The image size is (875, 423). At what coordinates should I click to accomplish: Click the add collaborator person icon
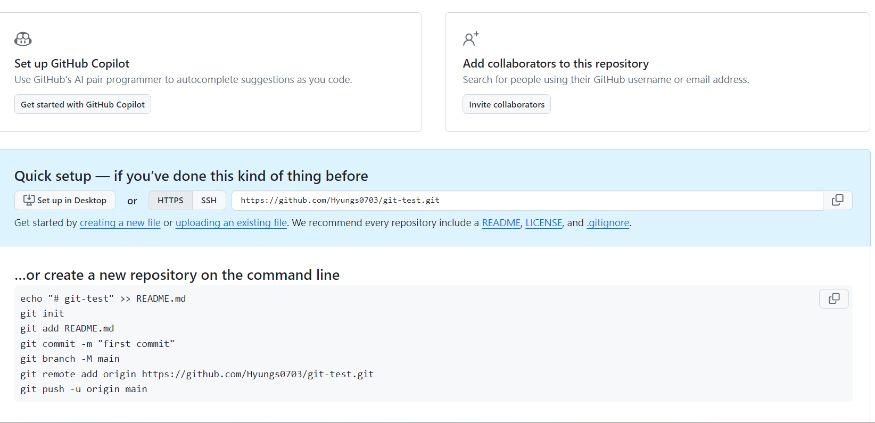pos(470,38)
